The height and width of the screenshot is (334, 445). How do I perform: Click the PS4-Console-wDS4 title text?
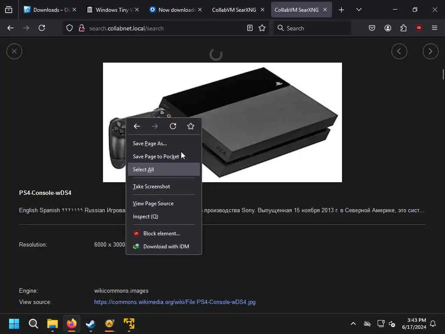pyautogui.click(x=45, y=193)
